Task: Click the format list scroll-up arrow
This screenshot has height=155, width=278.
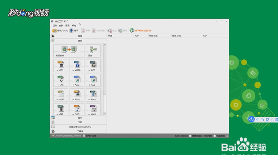Action: (x=105, y=45)
